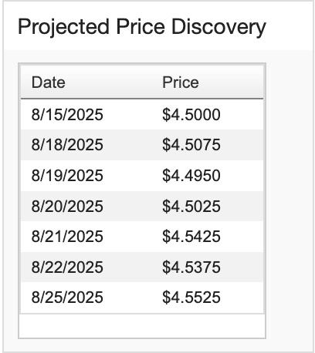Click empty space right of $4.5000
The image size is (315, 353).
click(x=242, y=115)
